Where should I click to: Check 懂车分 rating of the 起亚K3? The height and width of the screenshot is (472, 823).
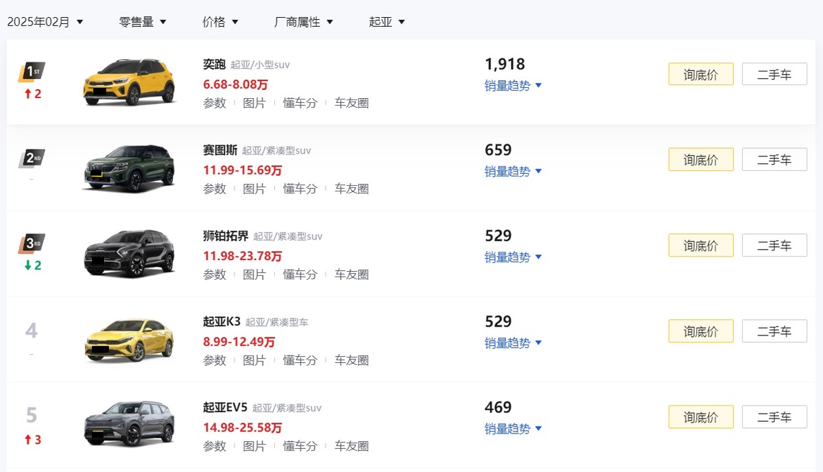pos(300,359)
